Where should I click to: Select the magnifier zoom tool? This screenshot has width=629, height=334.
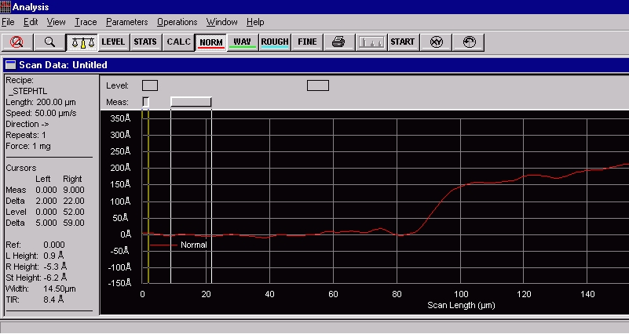click(49, 42)
